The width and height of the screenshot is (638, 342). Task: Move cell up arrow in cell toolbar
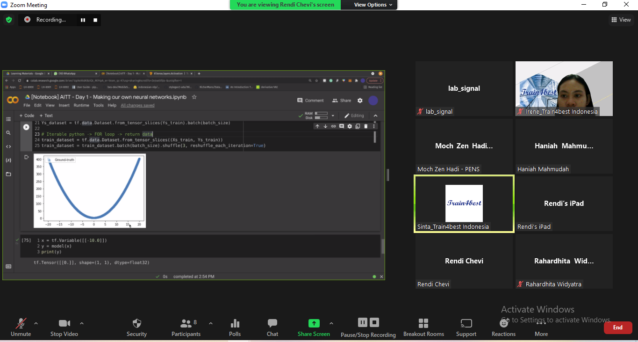click(317, 126)
